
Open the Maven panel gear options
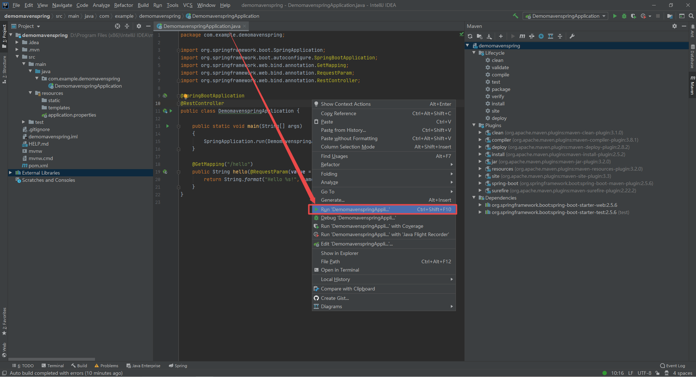675,26
